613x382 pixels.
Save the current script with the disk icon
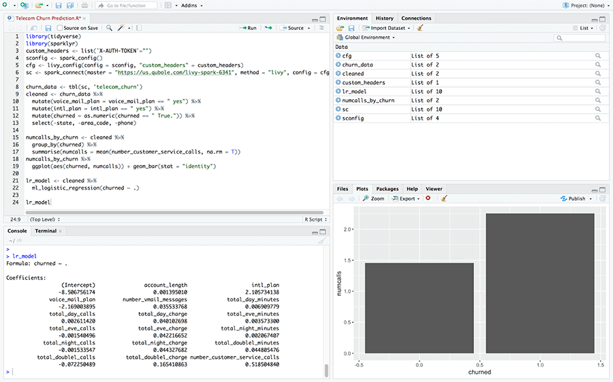pyautogui.click(x=48, y=28)
